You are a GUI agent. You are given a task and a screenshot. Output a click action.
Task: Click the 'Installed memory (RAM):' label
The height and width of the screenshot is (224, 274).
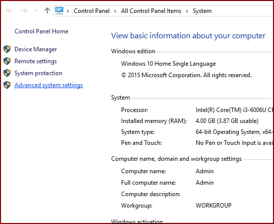[x=154, y=121]
